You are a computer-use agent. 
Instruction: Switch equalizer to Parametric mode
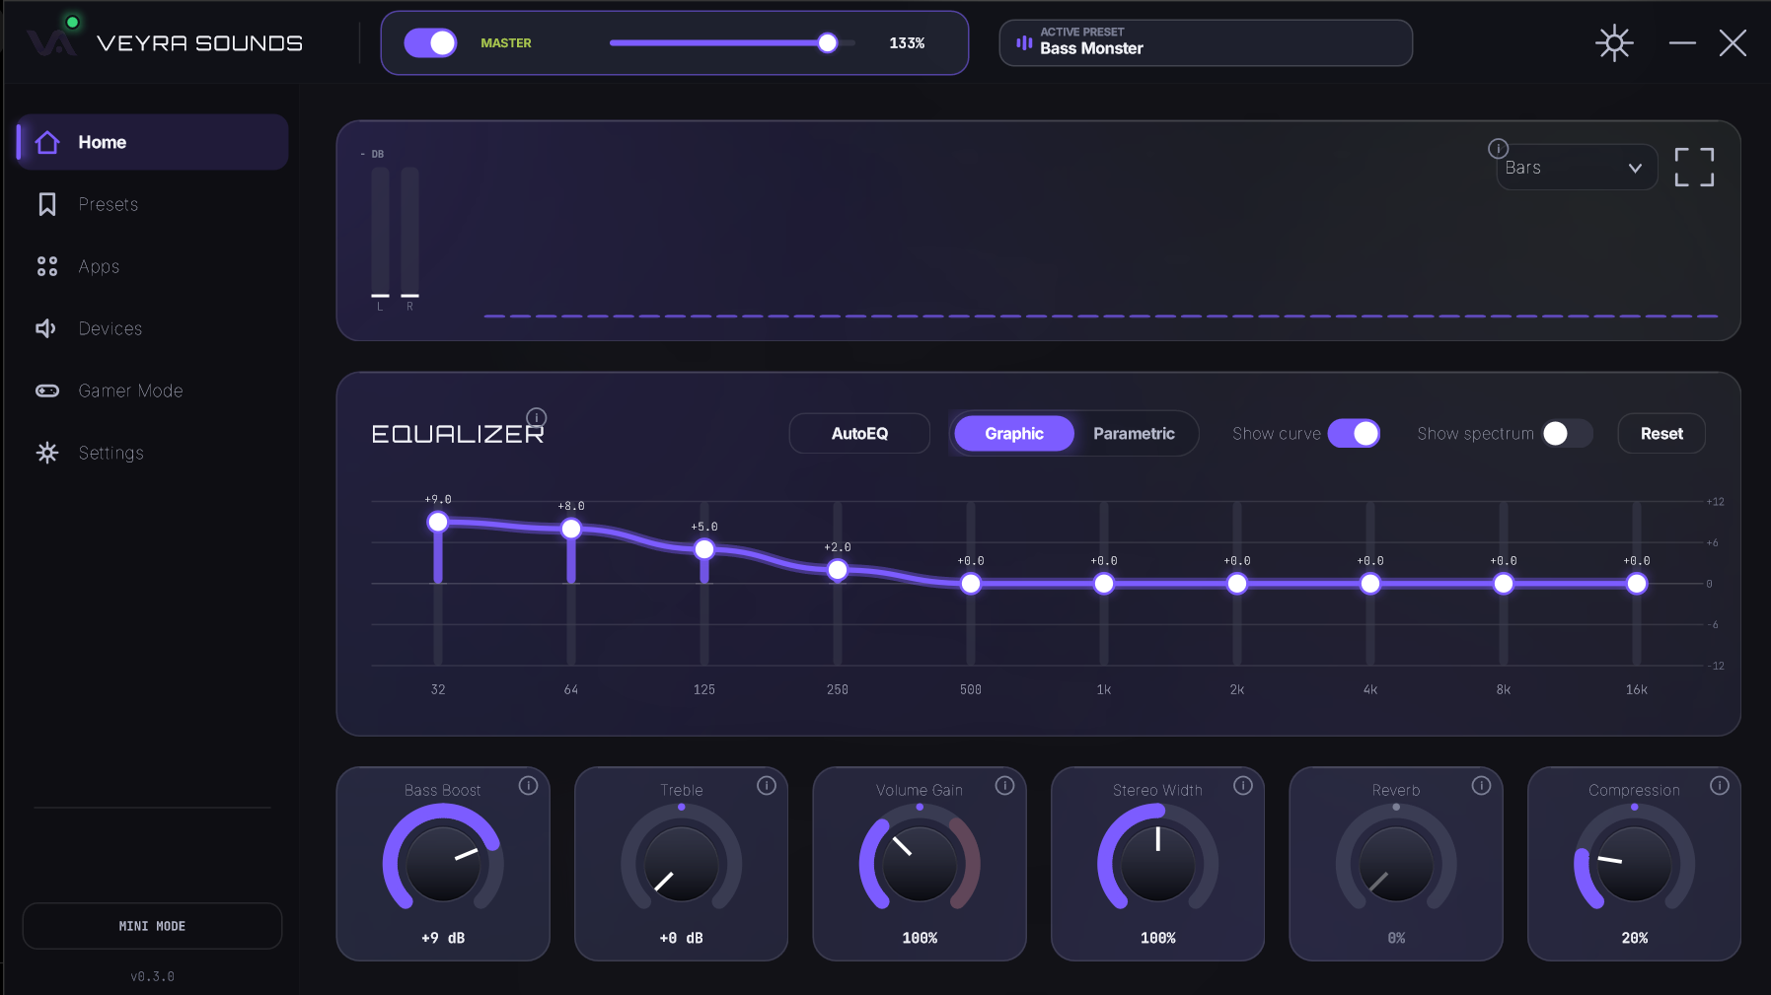pos(1134,434)
